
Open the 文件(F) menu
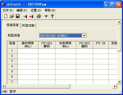(x=8, y=10)
